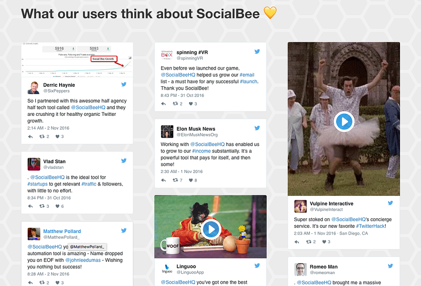The image size is (421, 286).
Task: Open the #startups hashtag
Action: (x=37, y=184)
